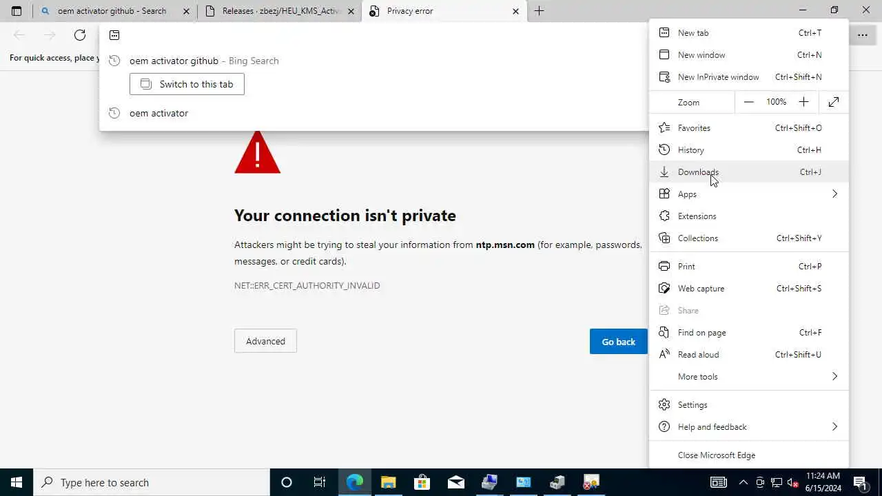Open Task View on the taskbar
Image resolution: width=882 pixels, height=496 pixels.
(x=320, y=482)
